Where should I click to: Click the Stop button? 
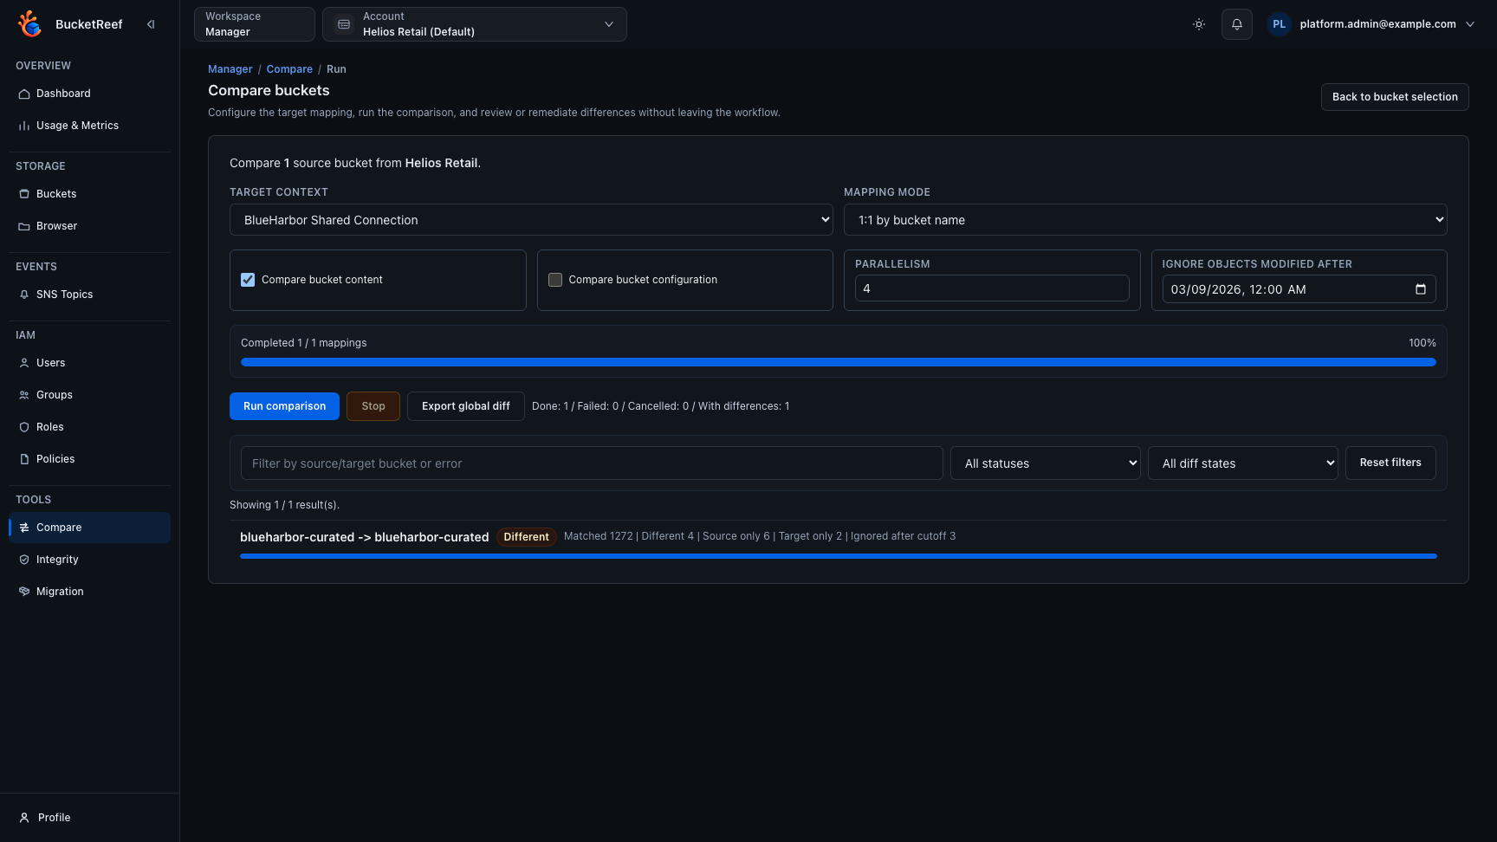coord(373,406)
